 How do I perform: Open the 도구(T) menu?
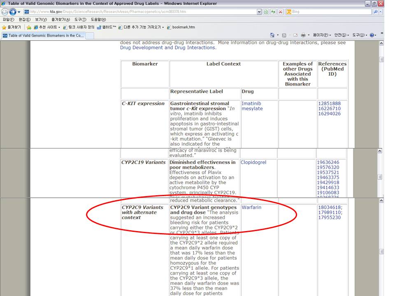80,19
